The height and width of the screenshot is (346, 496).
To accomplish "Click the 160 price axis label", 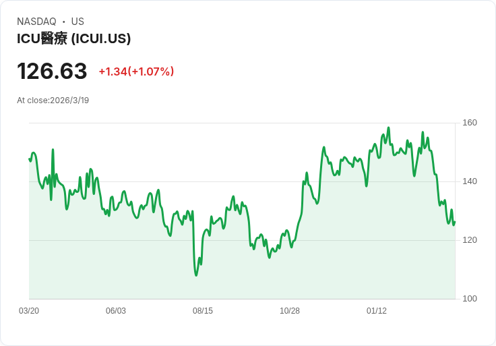I will pos(470,123).
